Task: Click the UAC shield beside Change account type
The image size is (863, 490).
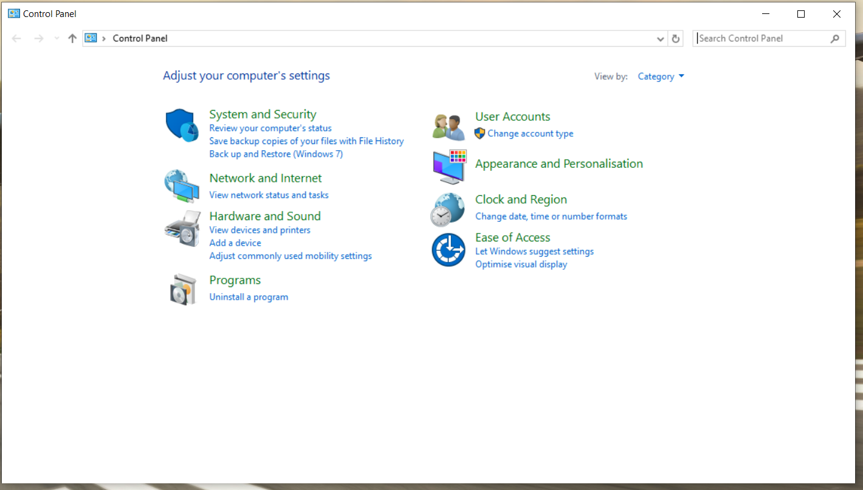Action: point(480,133)
